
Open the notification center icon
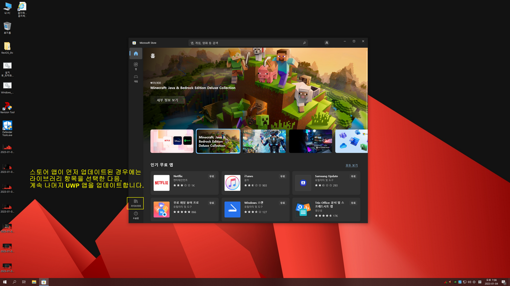[x=504, y=282]
